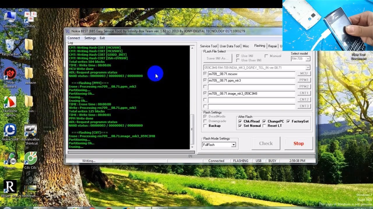Open the Connect menu

click(x=74, y=38)
